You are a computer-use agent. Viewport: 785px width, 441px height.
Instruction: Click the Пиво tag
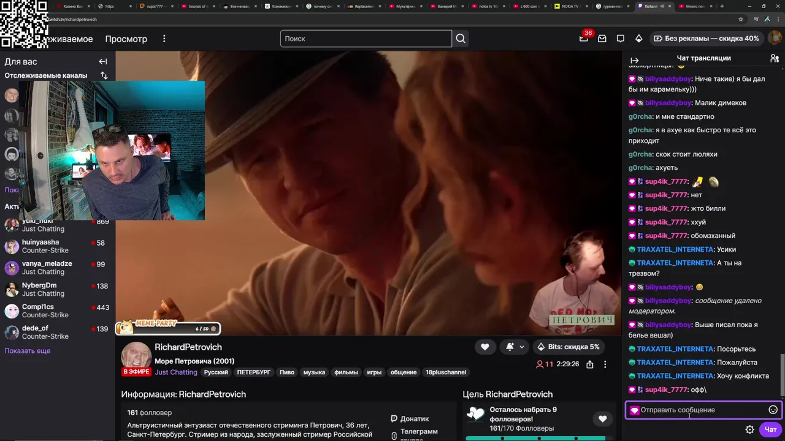pyautogui.click(x=287, y=372)
